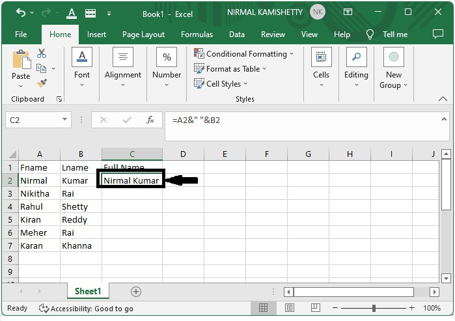Click the Undo arrow in the quick access toolbar

click(x=21, y=12)
